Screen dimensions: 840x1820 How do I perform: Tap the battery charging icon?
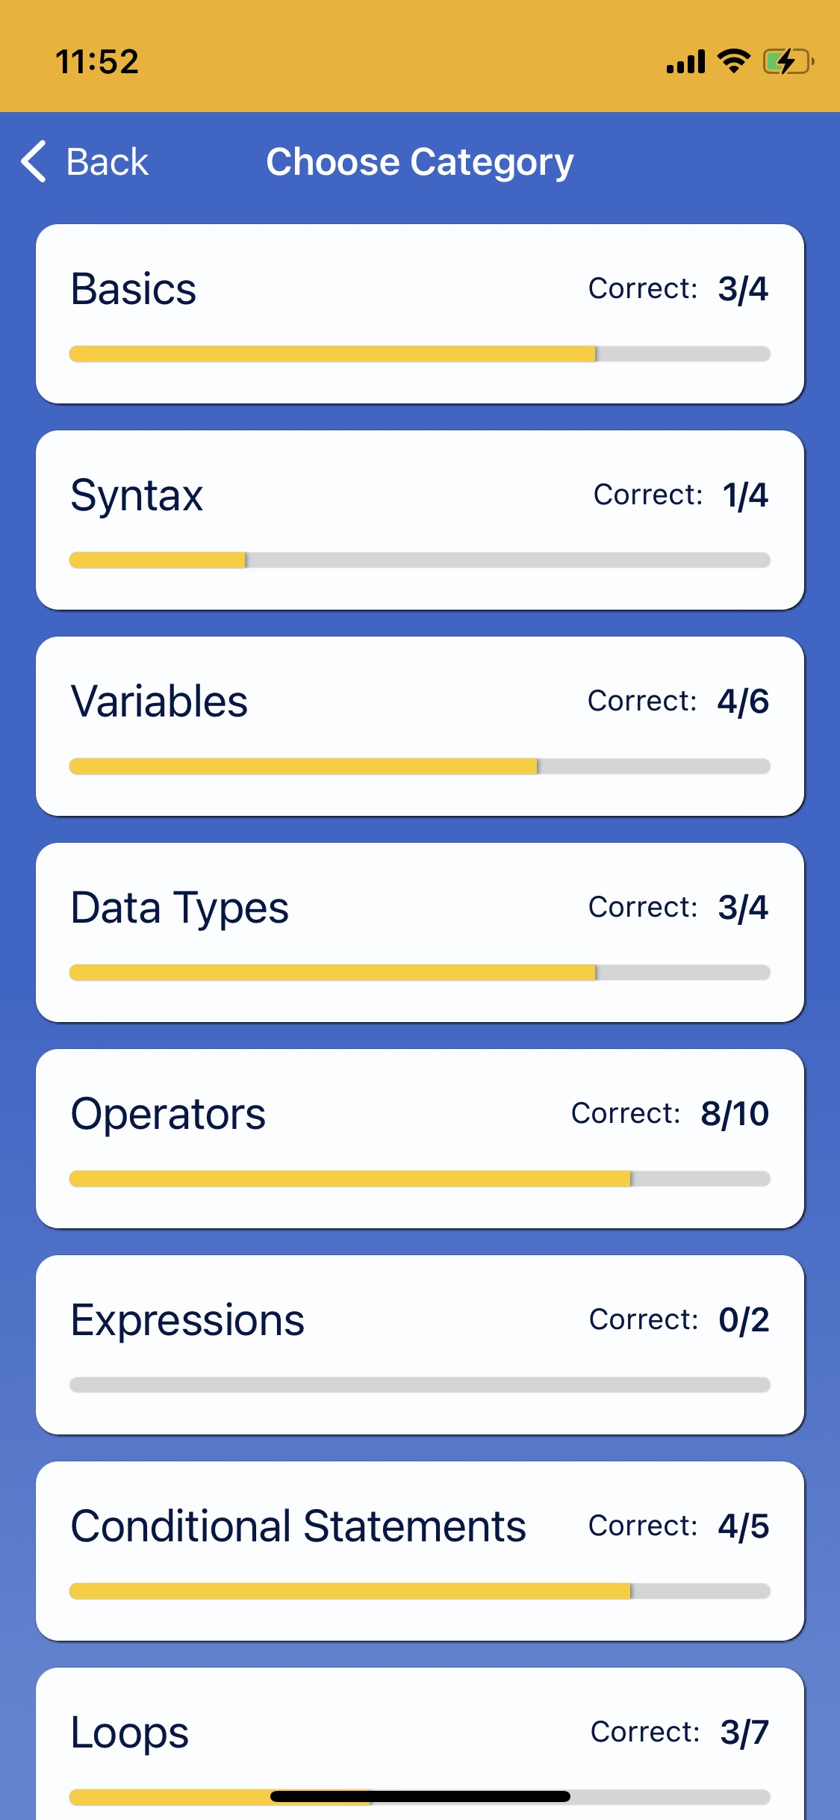(x=788, y=61)
